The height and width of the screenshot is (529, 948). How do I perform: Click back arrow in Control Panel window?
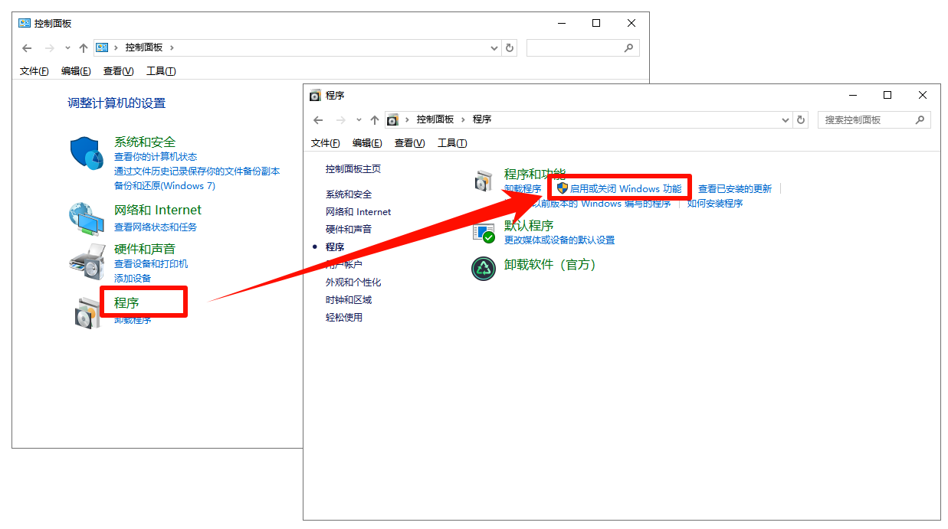28,48
